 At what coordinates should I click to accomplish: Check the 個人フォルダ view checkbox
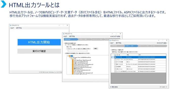(x=115, y=64)
